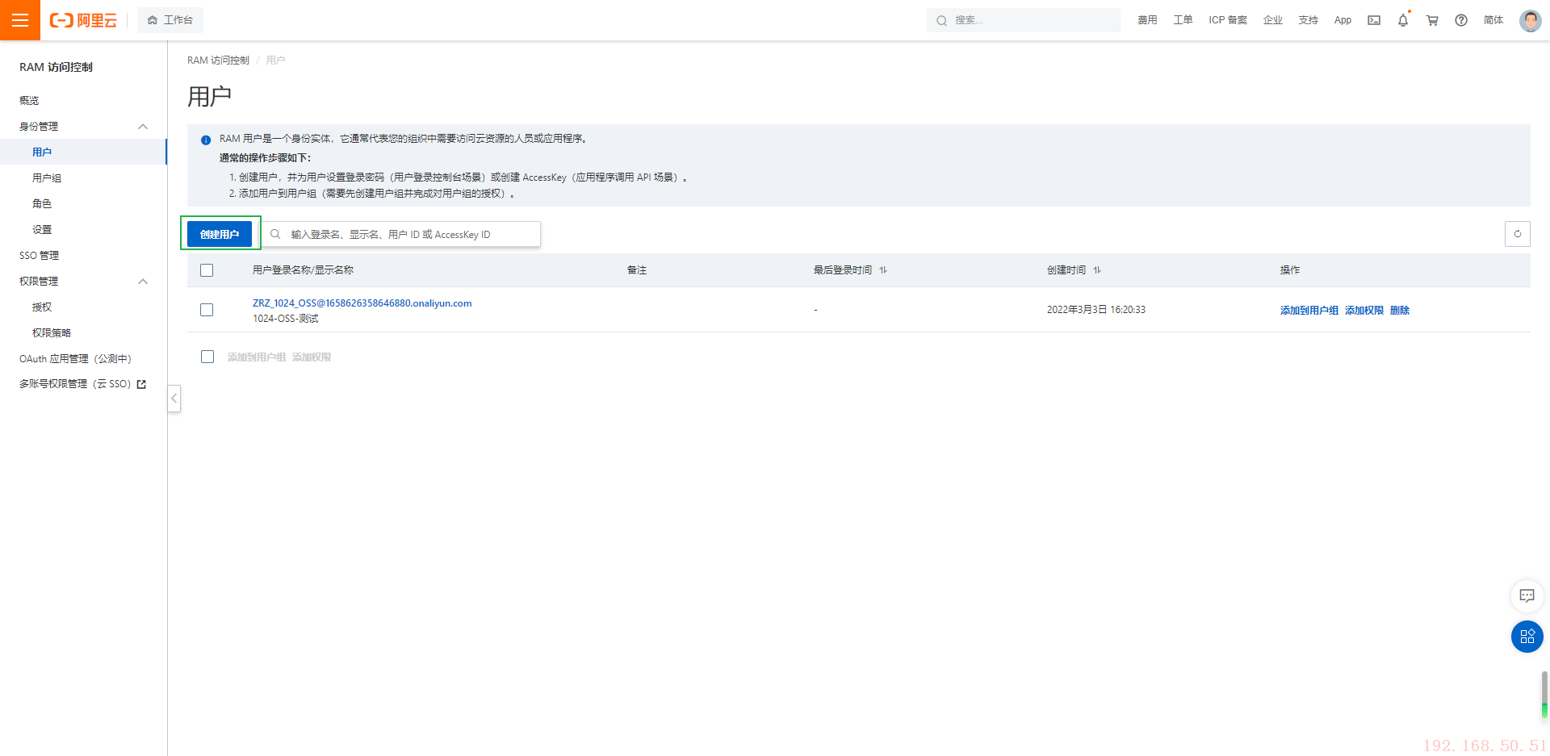Open the user avatar menu
Image resolution: width=1550 pixels, height=756 pixels.
click(x=1530, y=20)
